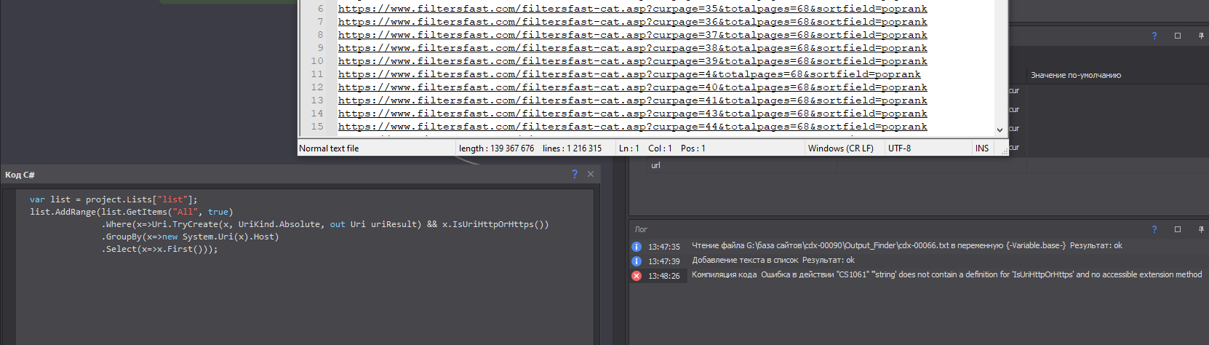Click 'Normal text file' in status bar

click(x=329, y=148)
